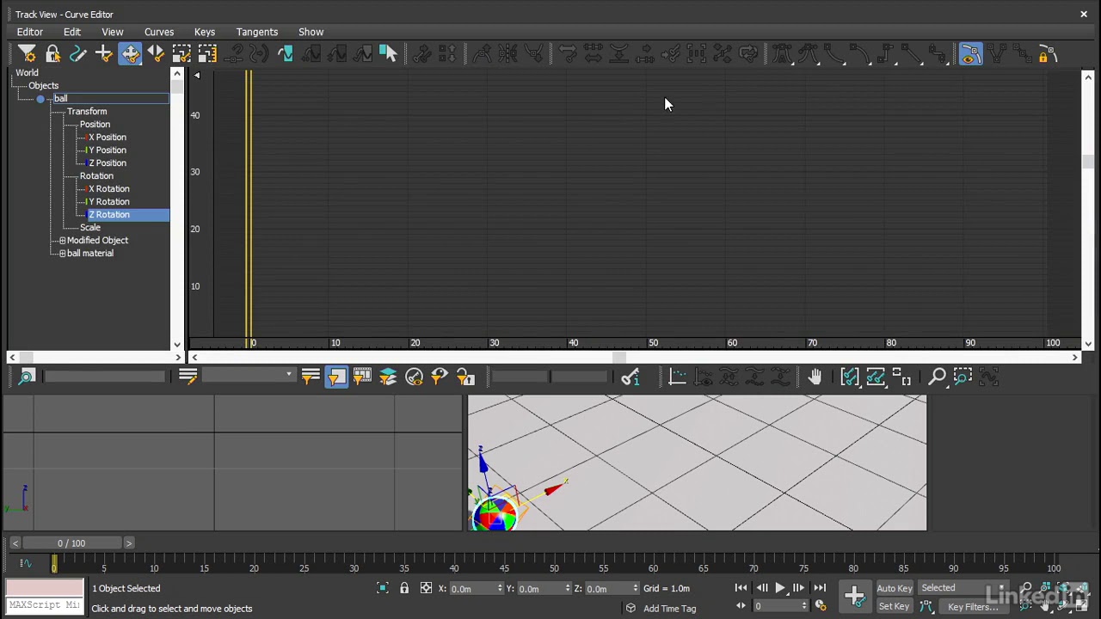The image size is (1101, 619).
Task: Click the Lock Tangents icon
Action: pyautogui.click(x=1048, y=54)
